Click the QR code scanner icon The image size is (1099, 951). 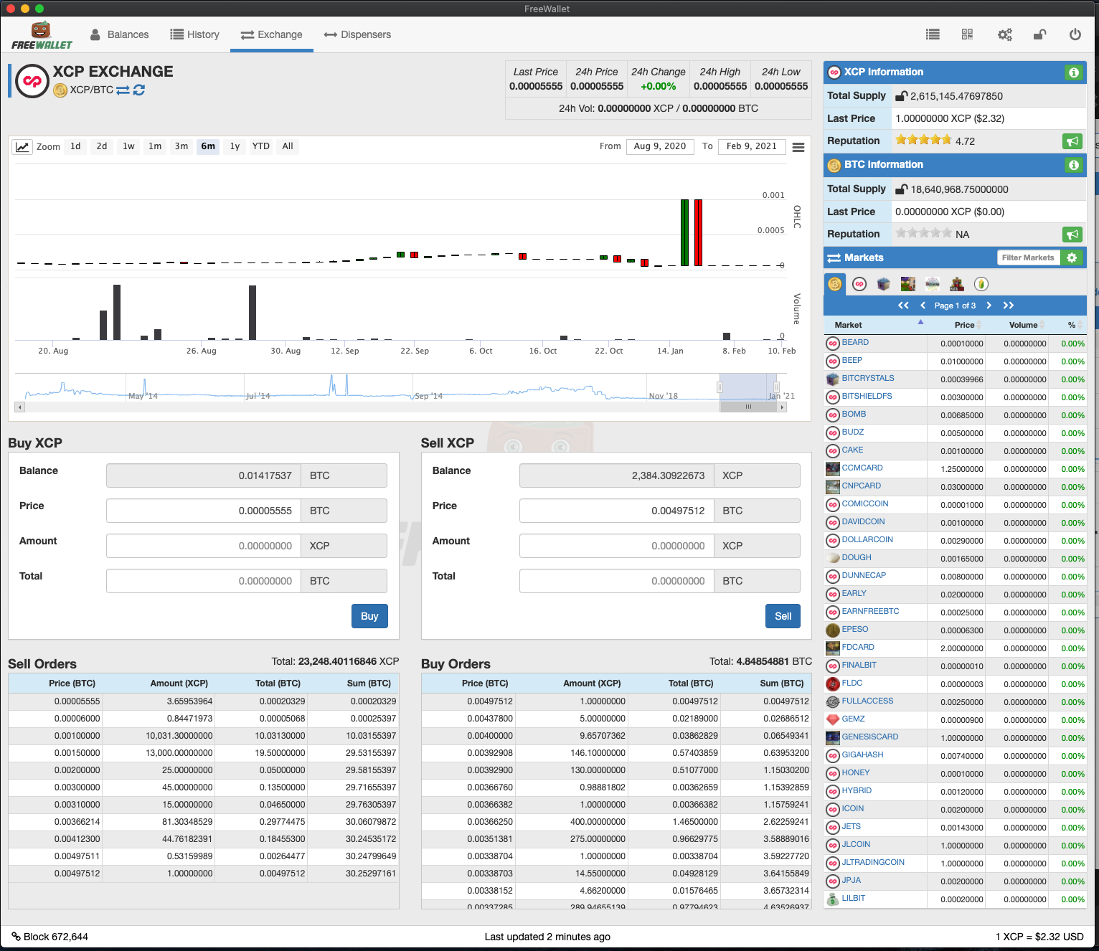tap(967, 34)
